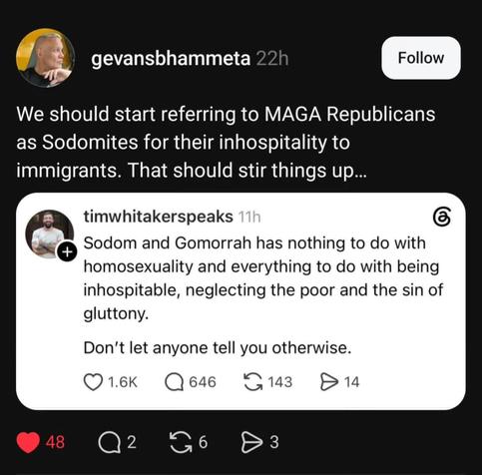Repost gevansbhammeta's thread with repost icon
This screenshot has height=475, width=482.
[181, 443]
